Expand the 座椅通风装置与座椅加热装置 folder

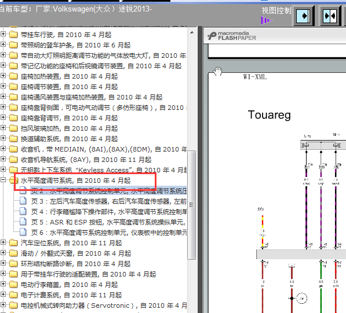[x=3, y=96]
